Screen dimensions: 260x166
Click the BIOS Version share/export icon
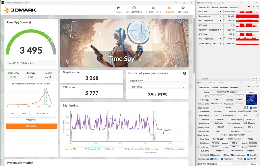click(x=246, y=108)
